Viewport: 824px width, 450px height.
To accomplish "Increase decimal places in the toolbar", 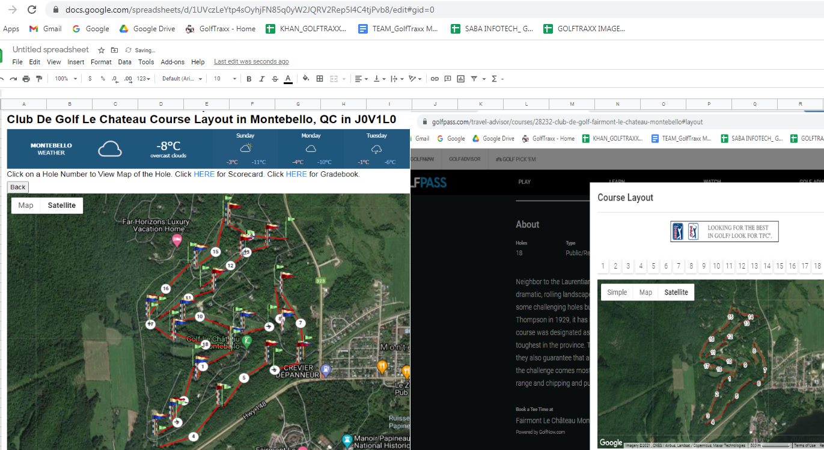I will [128, 79].
